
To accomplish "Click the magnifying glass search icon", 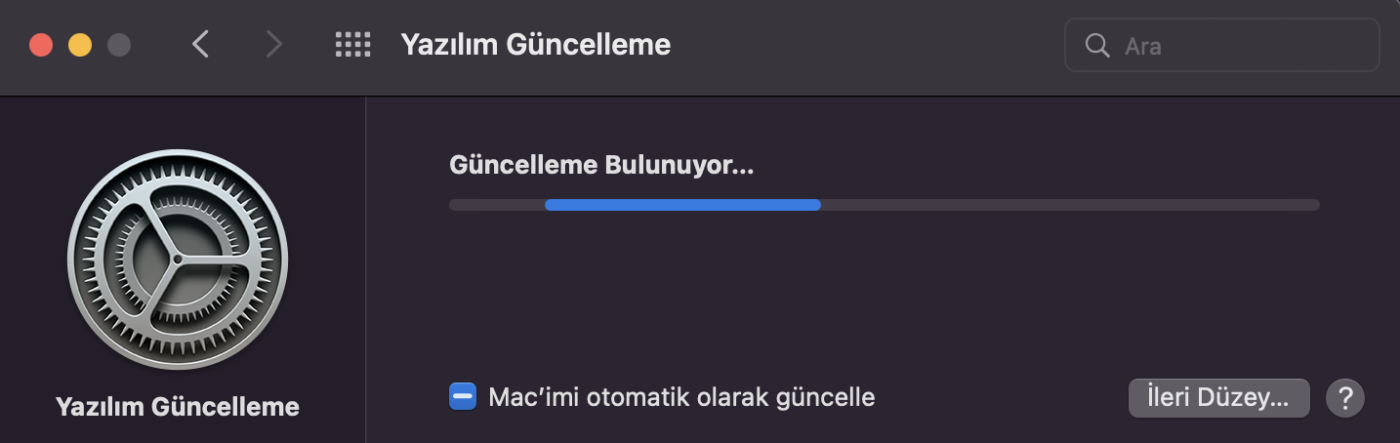I will point(1096,46).
